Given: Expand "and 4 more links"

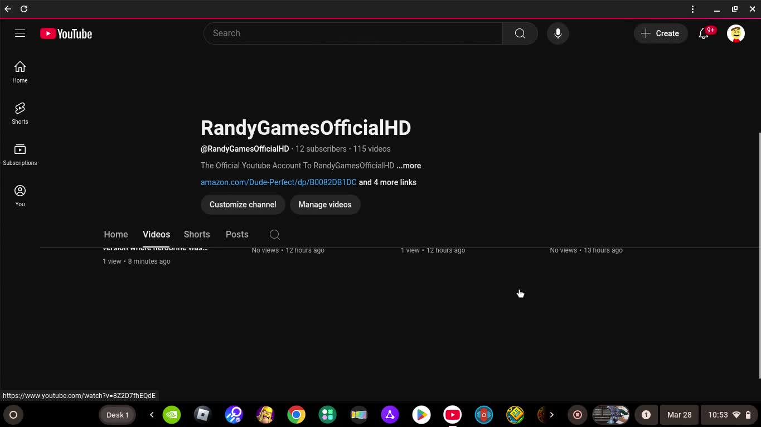Looking at the screenshot, I should (387, 182).
